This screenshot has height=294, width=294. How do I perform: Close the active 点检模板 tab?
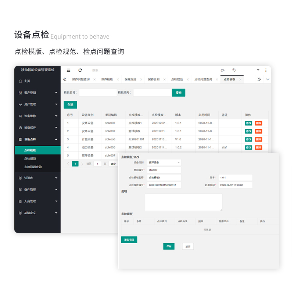point(240,79)
